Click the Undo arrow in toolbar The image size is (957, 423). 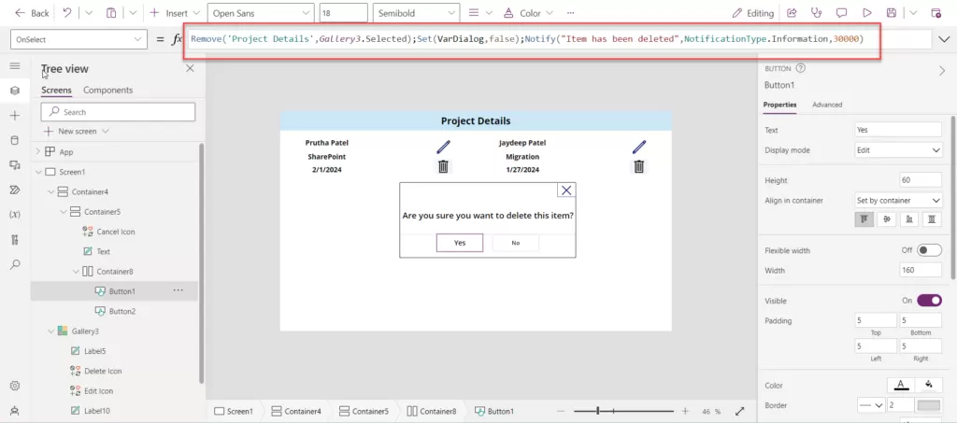tap(67, 13)
